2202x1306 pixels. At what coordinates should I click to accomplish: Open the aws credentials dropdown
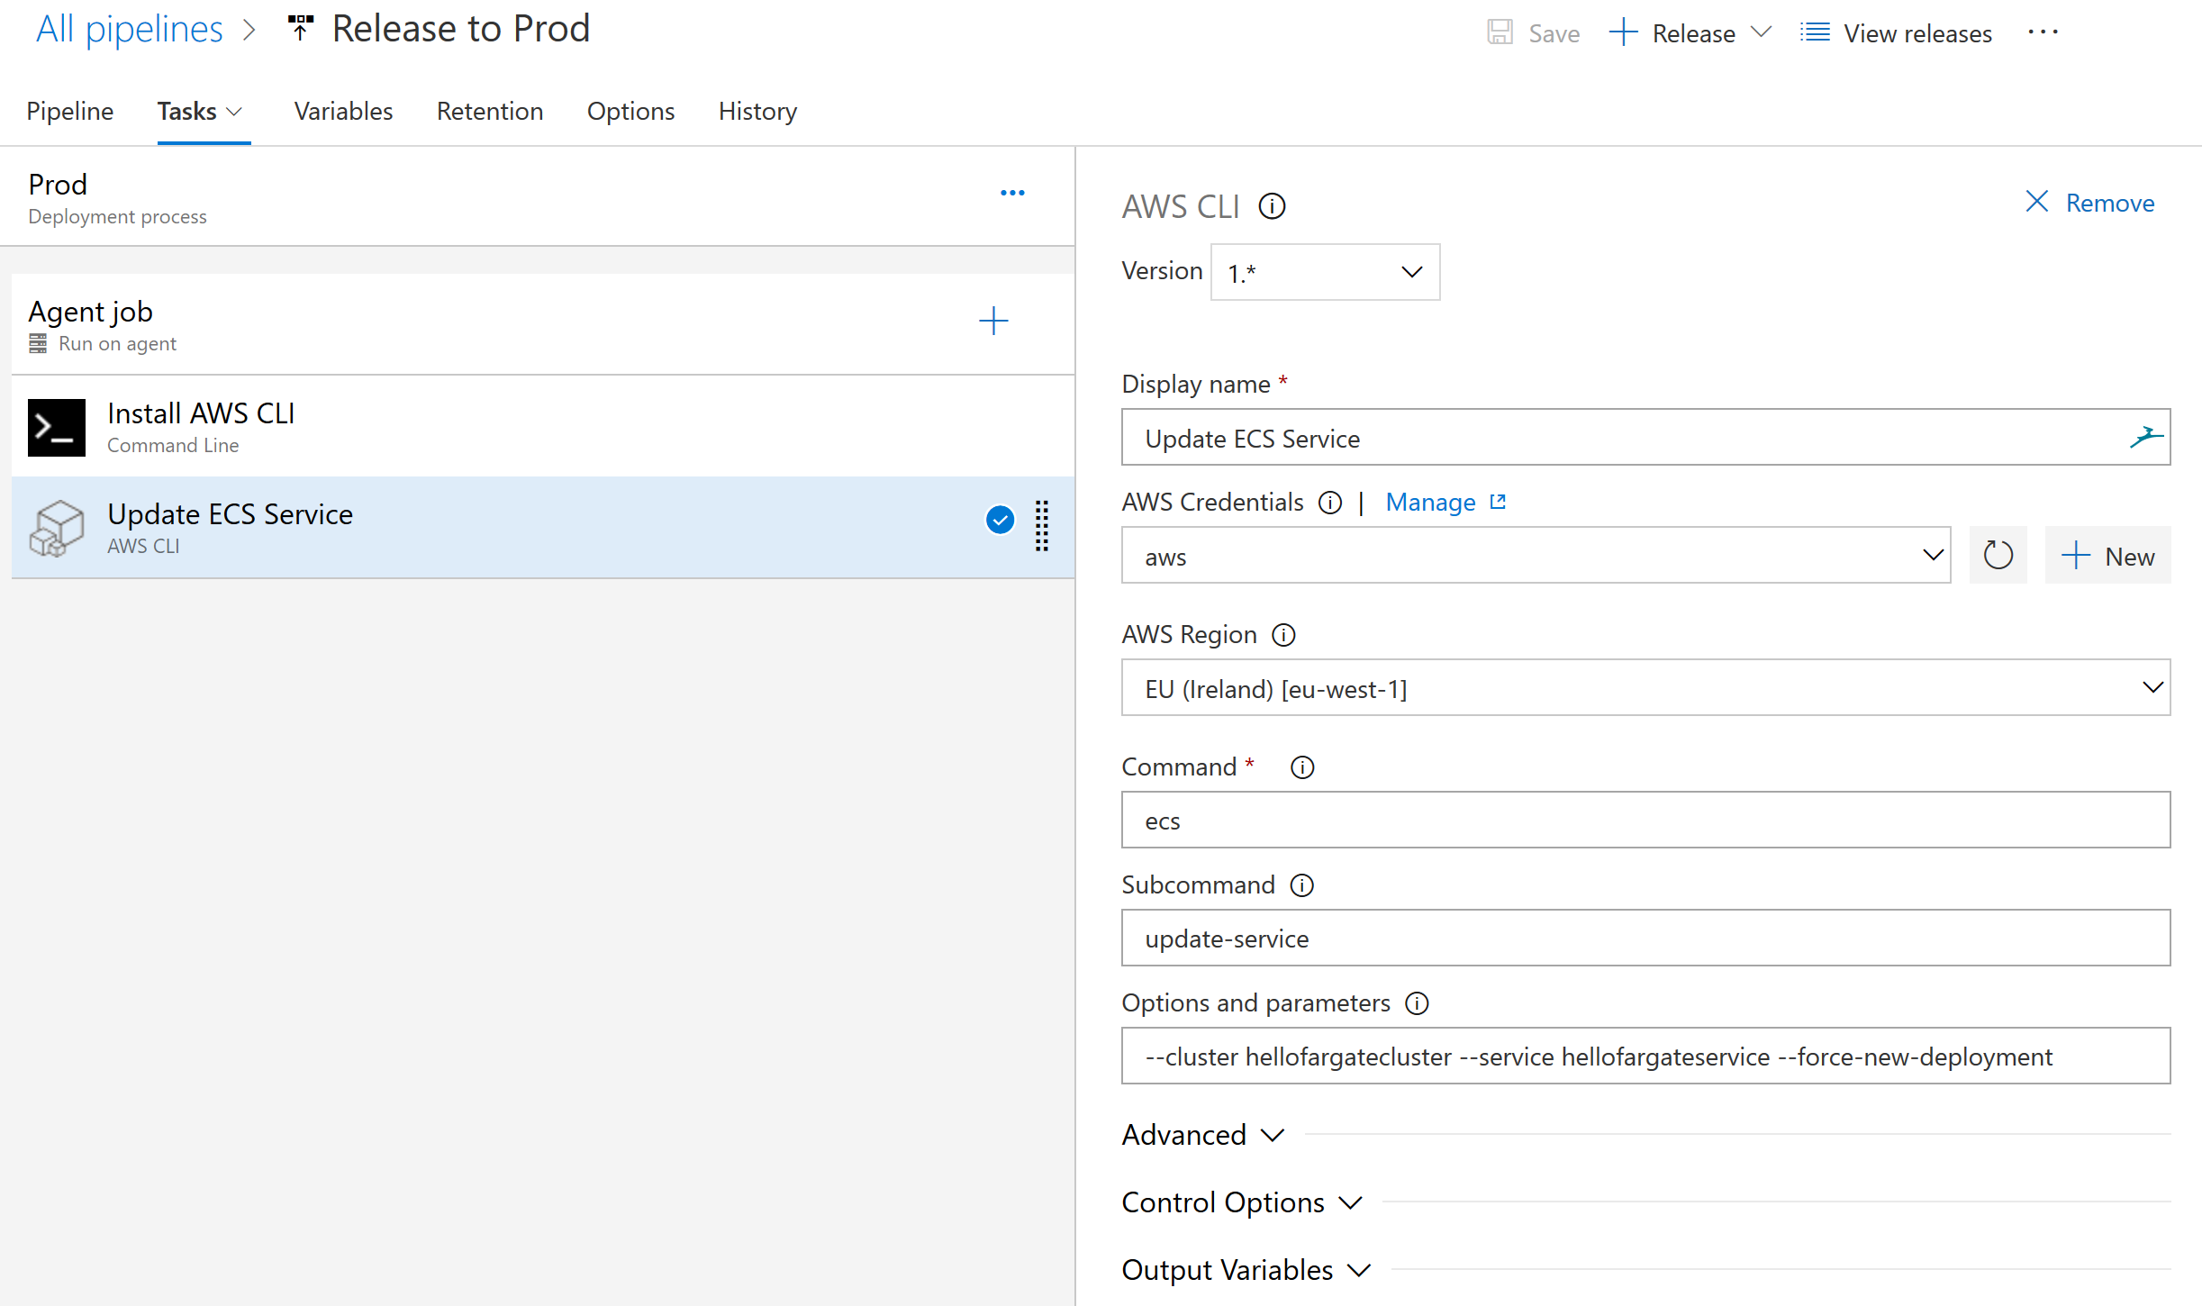pos(1535,557)
